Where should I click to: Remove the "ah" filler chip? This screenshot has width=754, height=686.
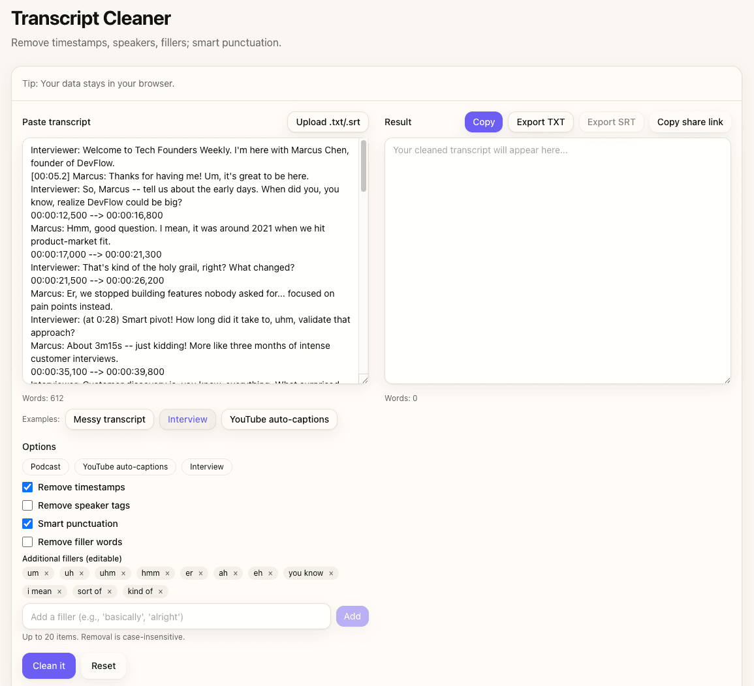(235, 573)
